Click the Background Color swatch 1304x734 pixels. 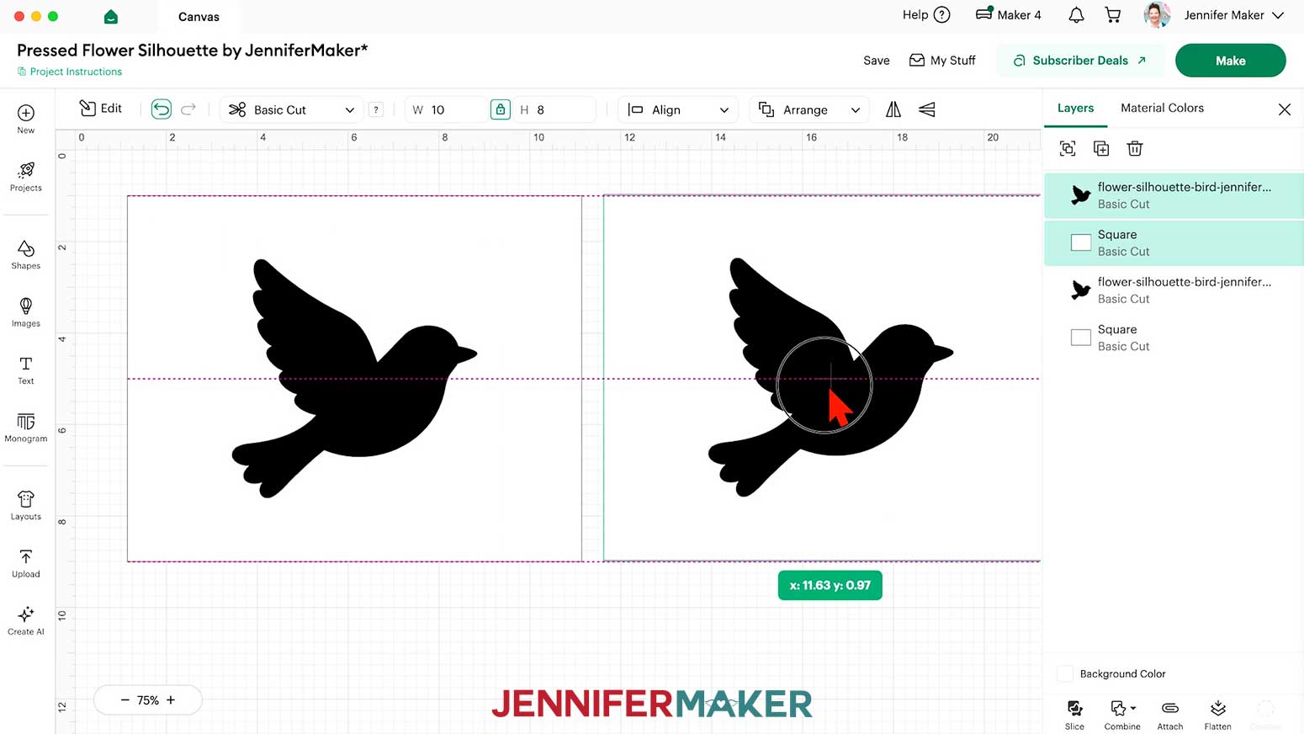click(x=1066, y=674)
